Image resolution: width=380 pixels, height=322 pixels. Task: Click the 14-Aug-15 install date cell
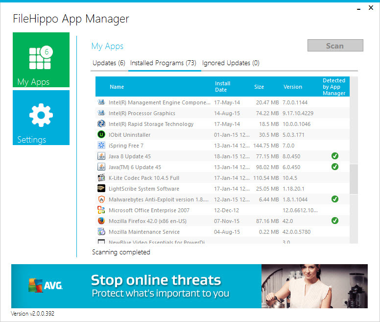227,113
